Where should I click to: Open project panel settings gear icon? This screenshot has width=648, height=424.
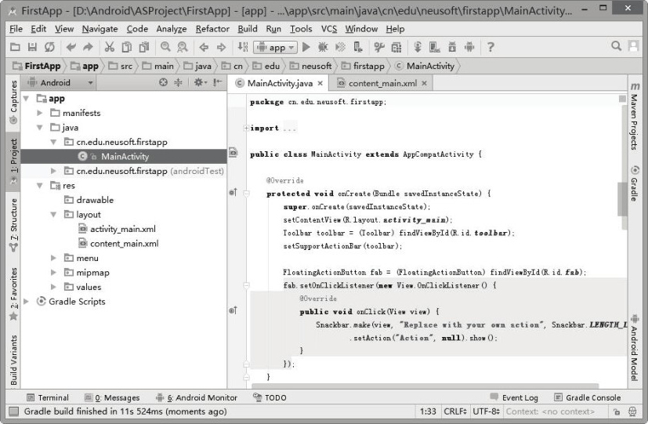pos(197,82)
